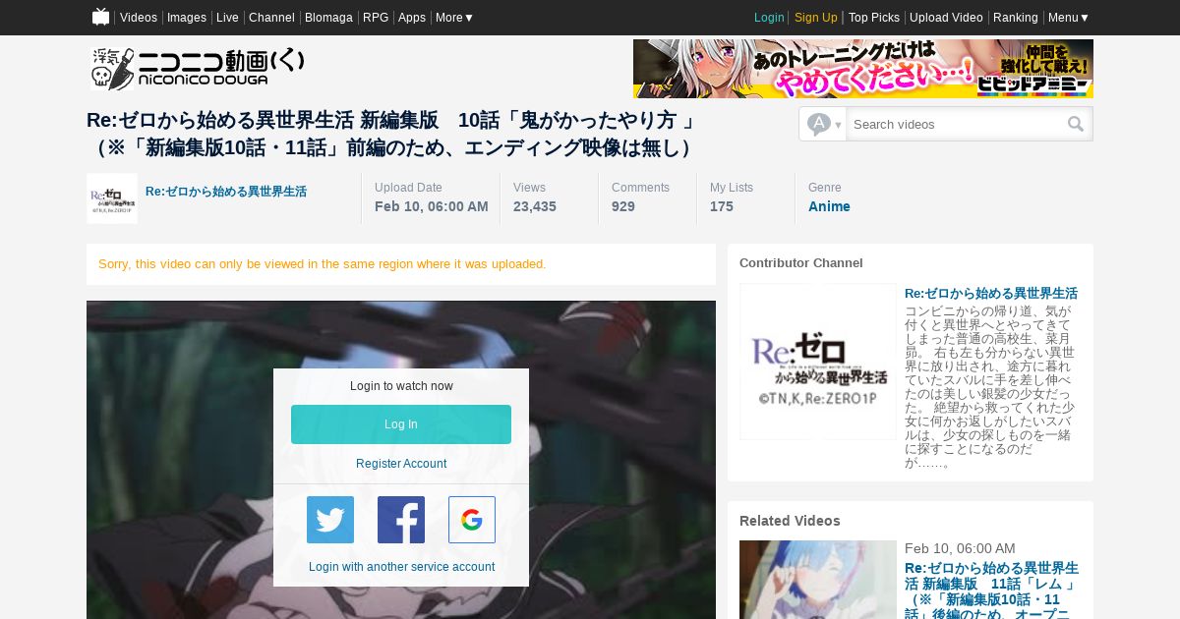Expand the More menu in top bar

click(x=454, y=18)
